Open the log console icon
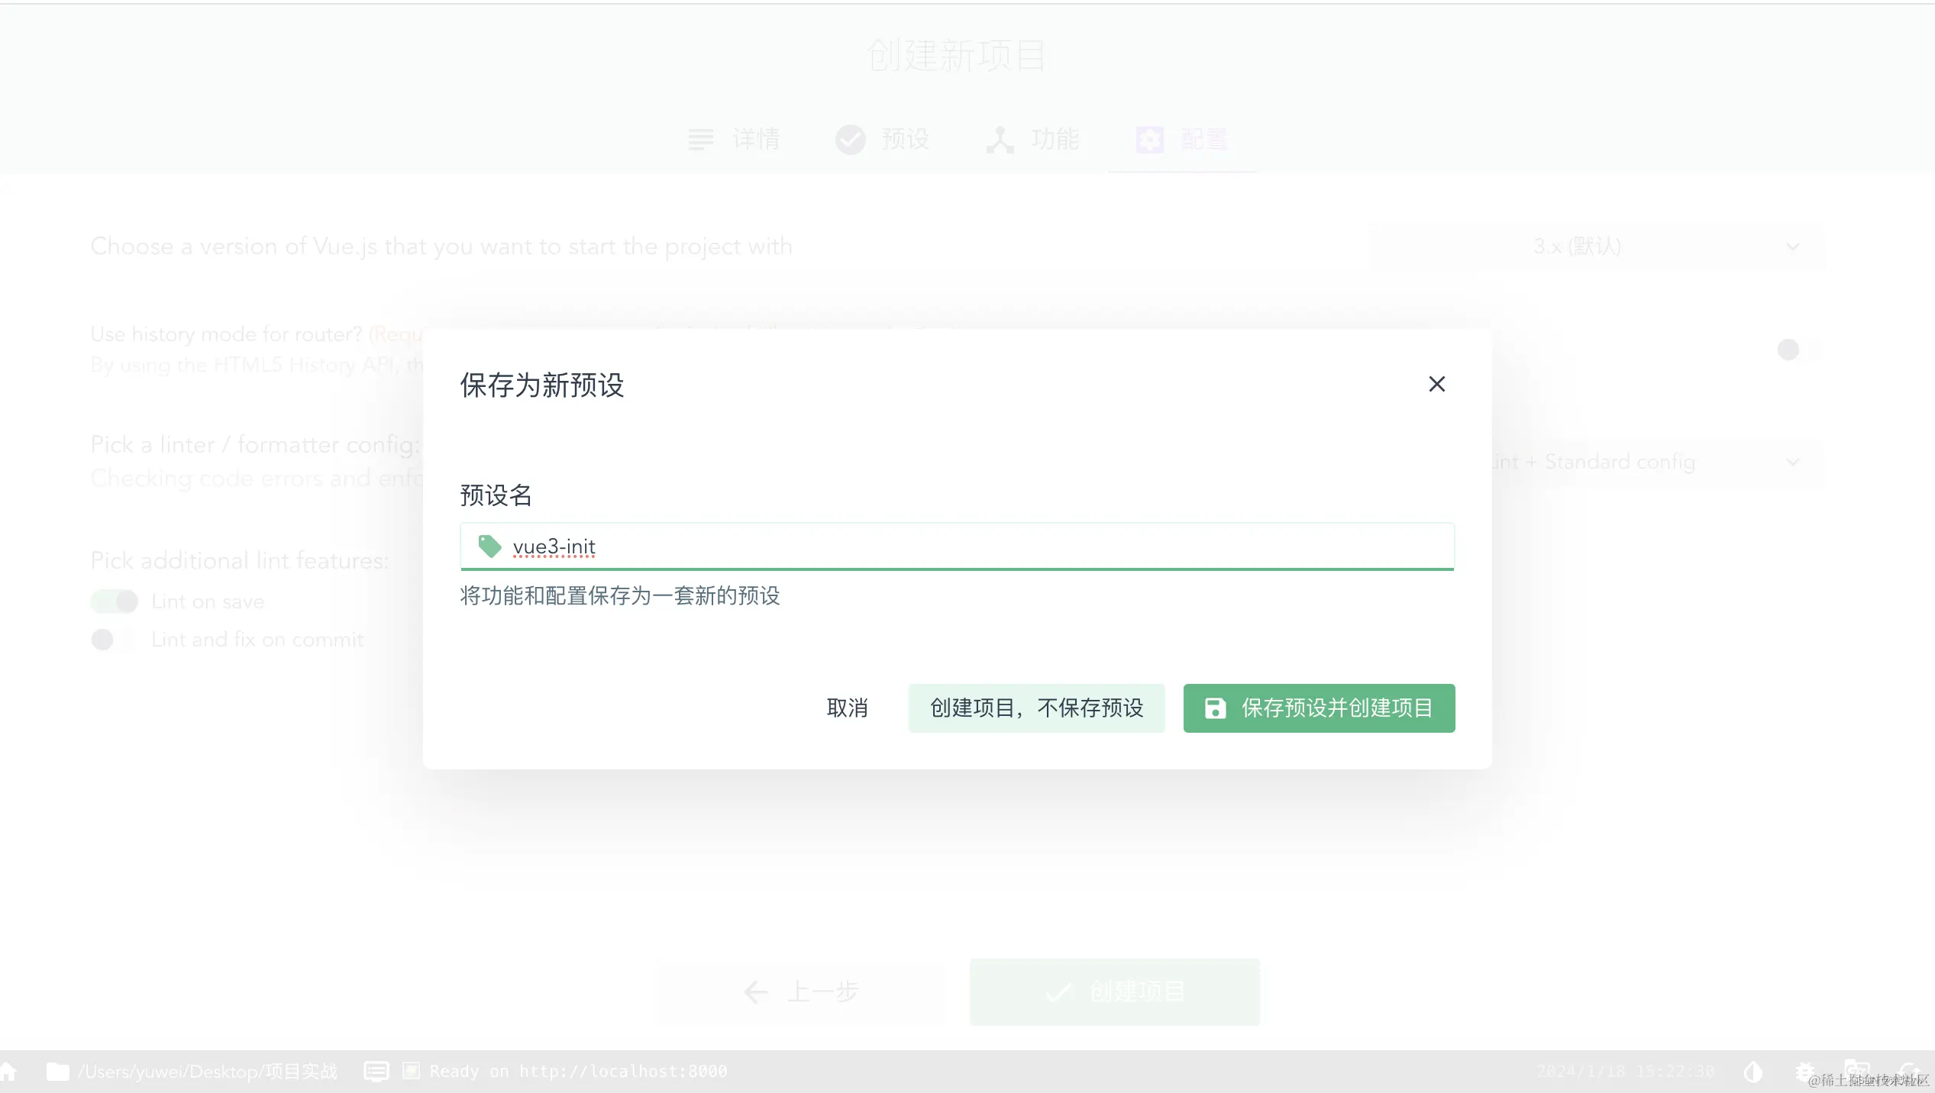This screenshot has width=1935, height=1093. click(x=376, y=1072)
